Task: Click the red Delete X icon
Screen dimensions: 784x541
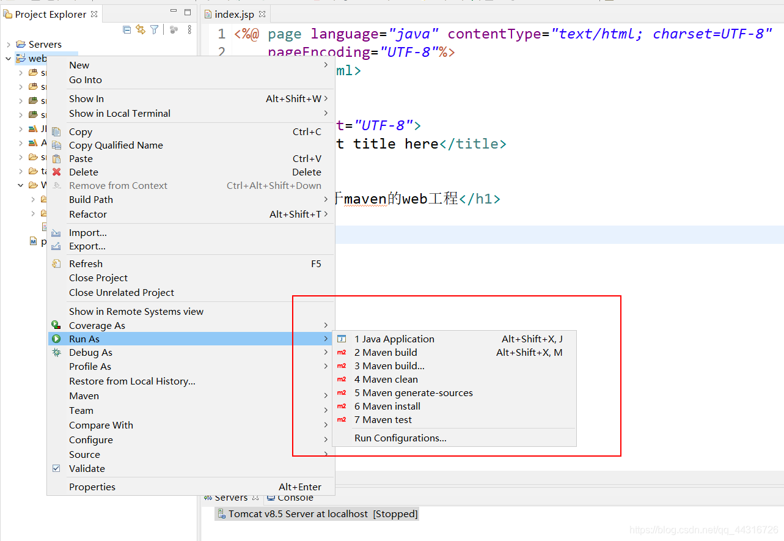Action: 56,172
